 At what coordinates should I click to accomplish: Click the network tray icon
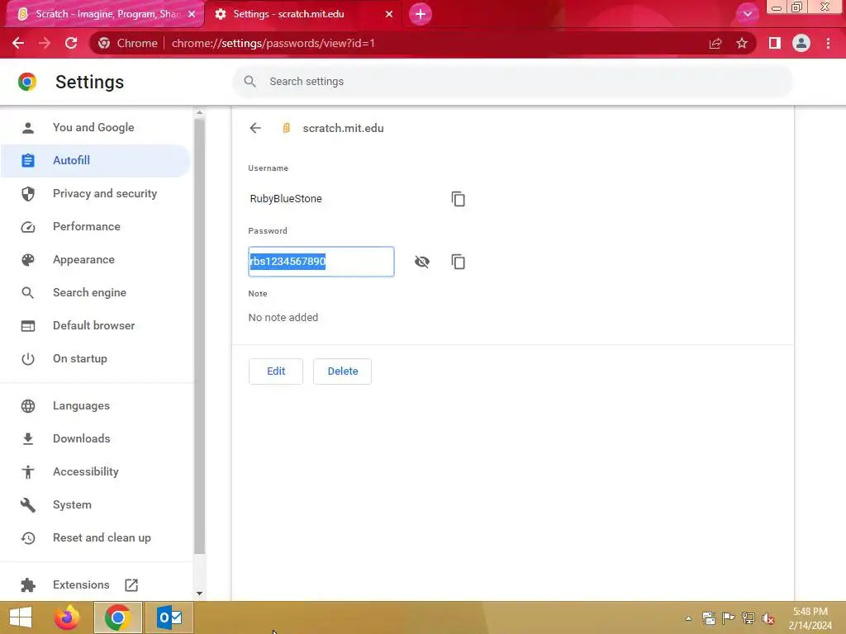[749, 618]
